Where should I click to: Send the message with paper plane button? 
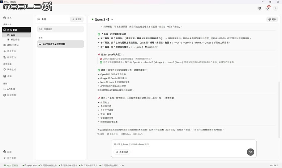[x=250, y=152]
